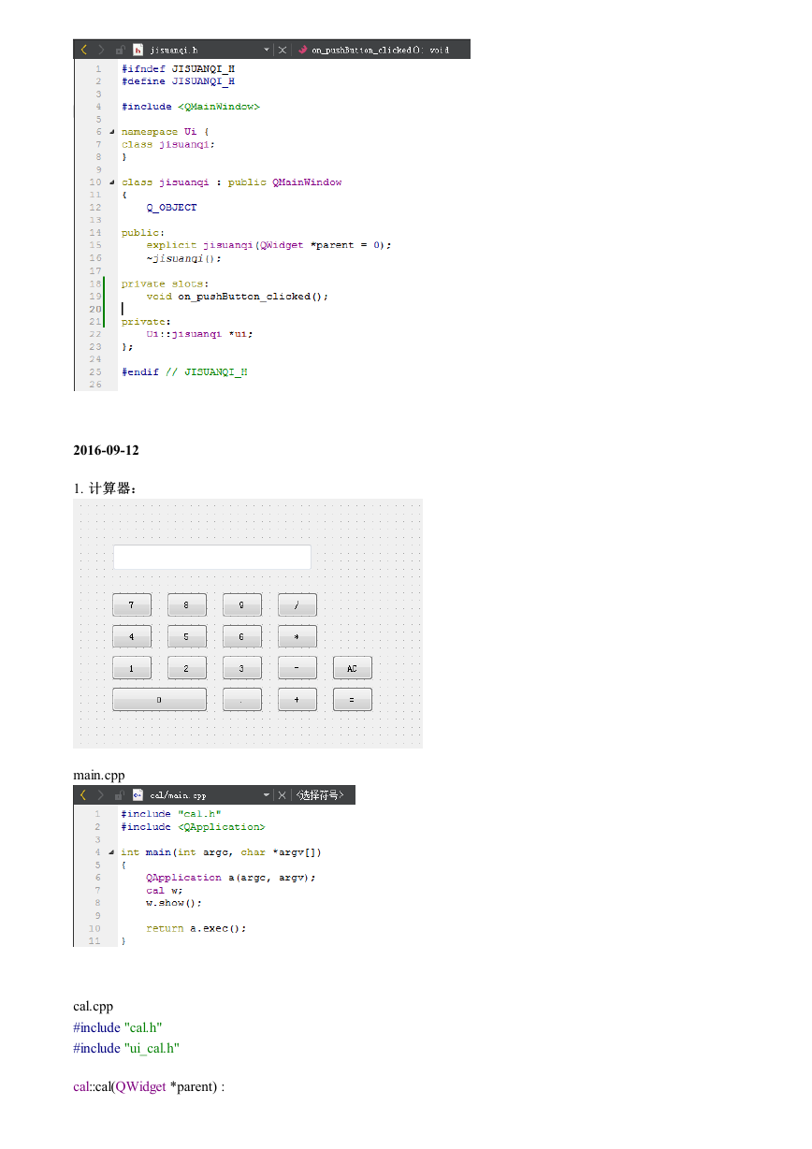
Task: Click the jisuanqi.h header file icon
Action: (x=138, y=50)
